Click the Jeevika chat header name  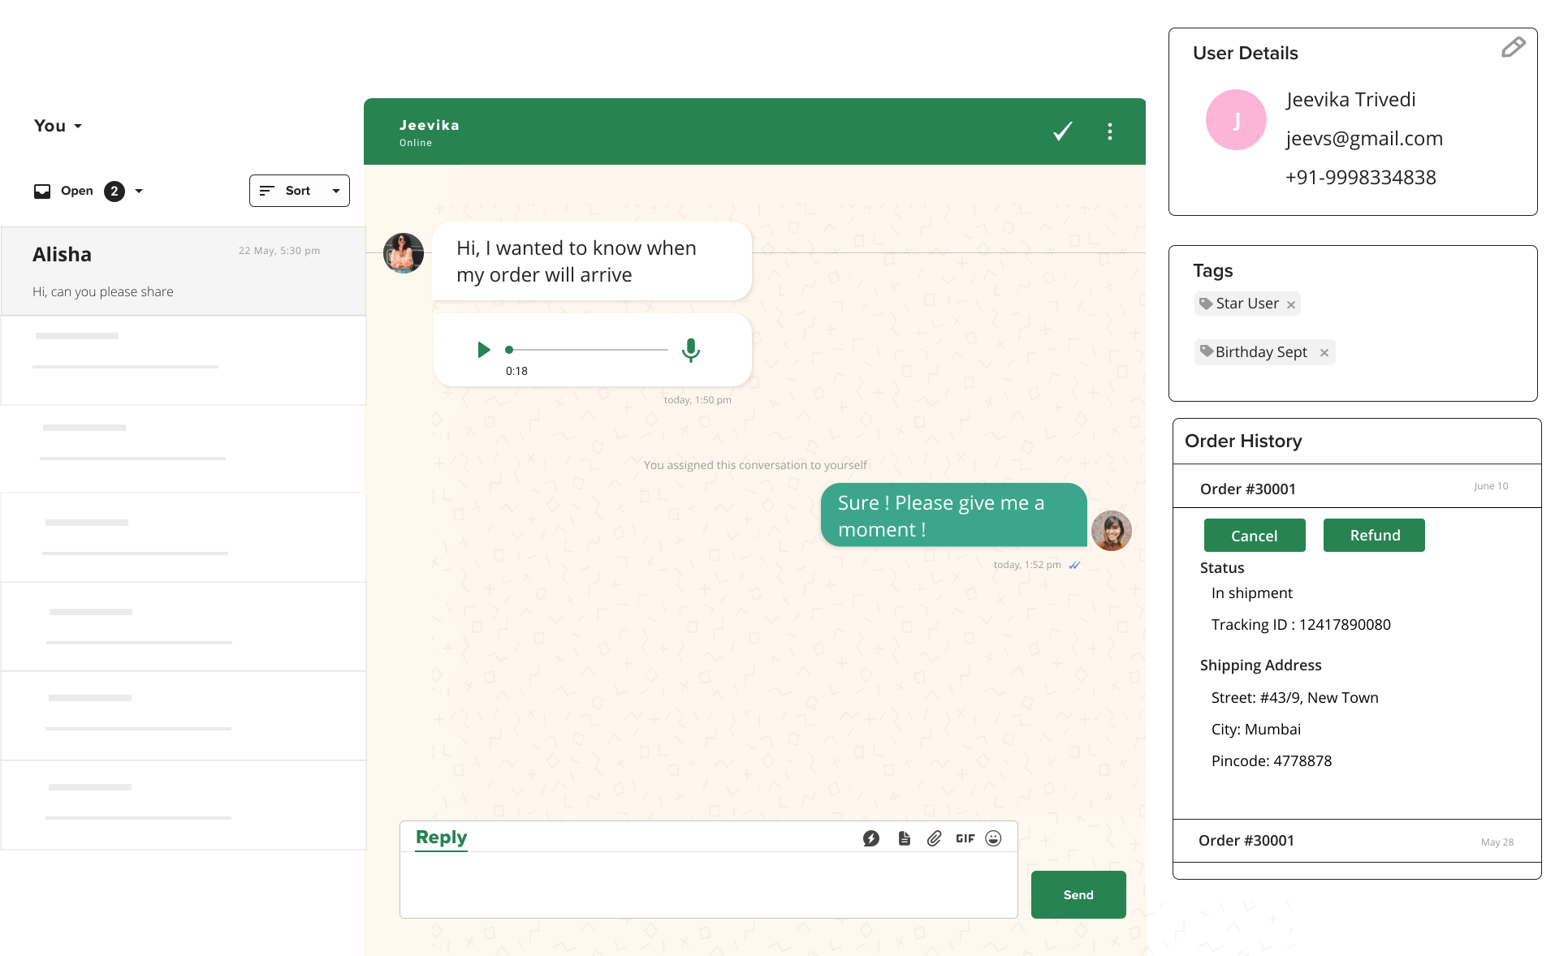click(x=430, y=125)
